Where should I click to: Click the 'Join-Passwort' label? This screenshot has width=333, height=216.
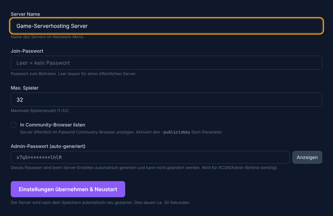click(27, 51)
